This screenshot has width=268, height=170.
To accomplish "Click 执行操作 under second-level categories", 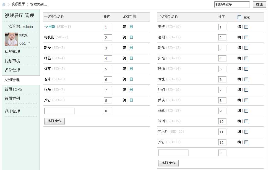I will 168,163.
